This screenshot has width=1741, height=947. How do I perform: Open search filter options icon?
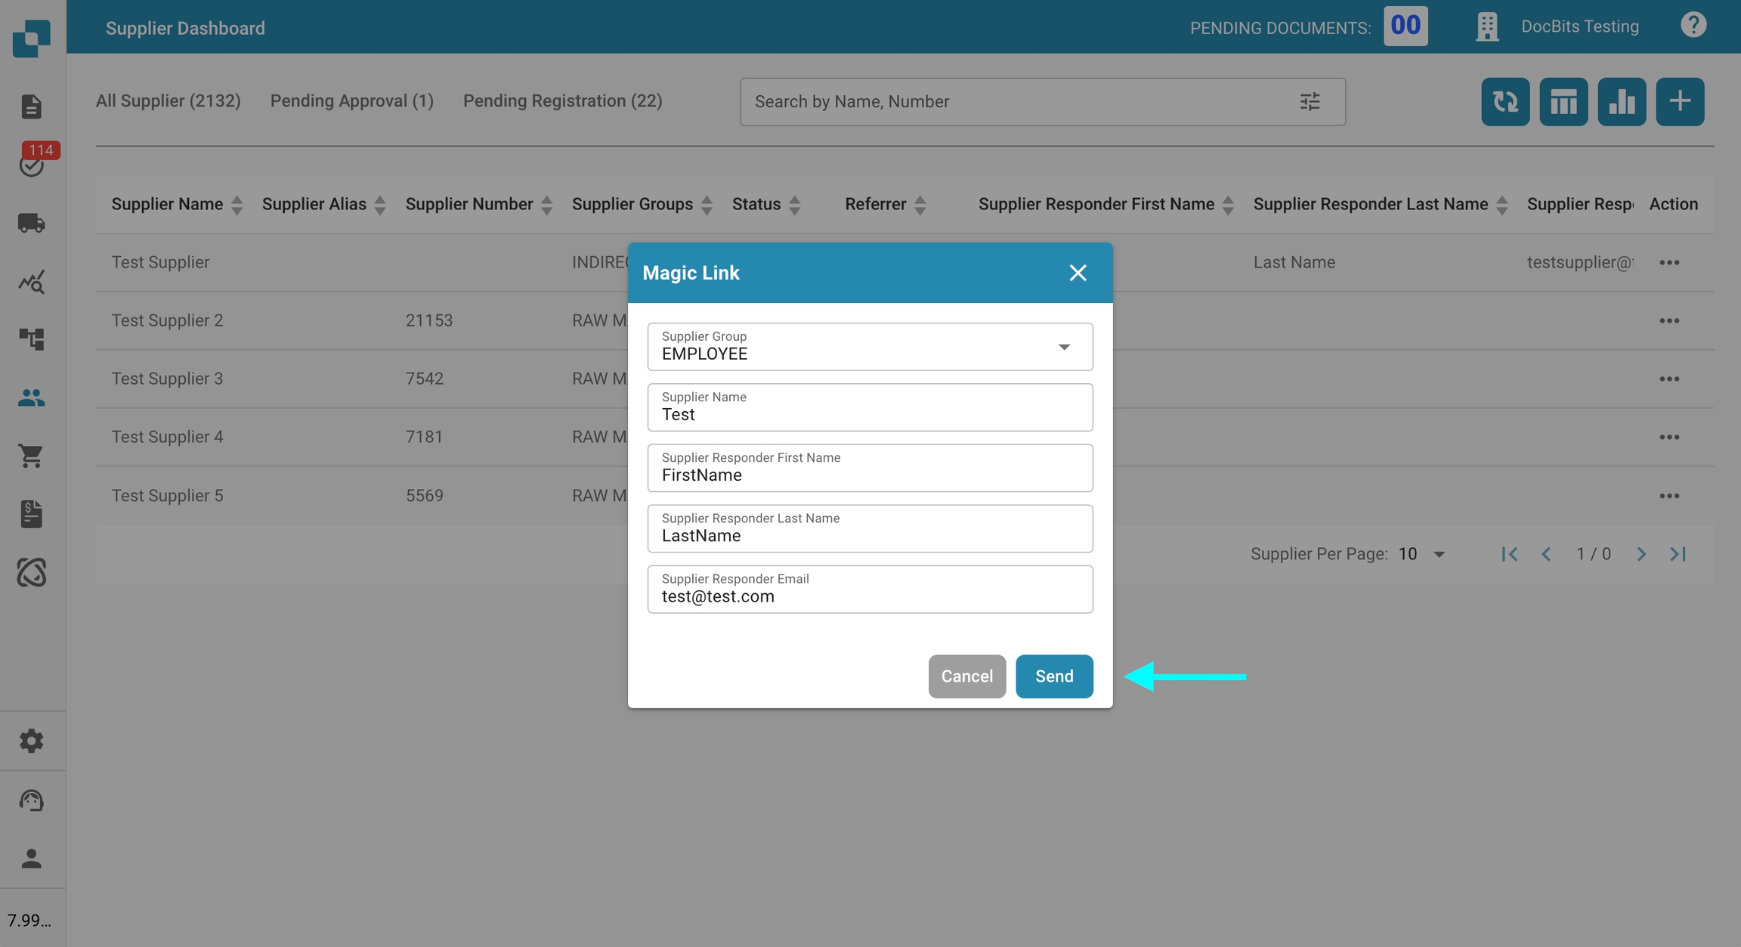[1310, 101]
